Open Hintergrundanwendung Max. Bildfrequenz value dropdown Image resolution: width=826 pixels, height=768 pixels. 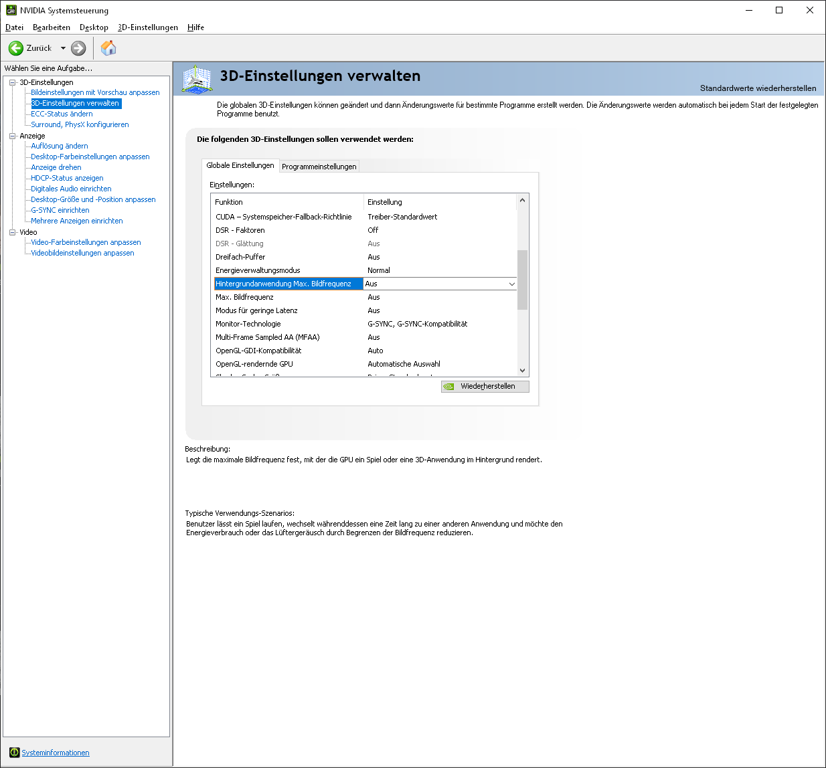pos(512,284)
